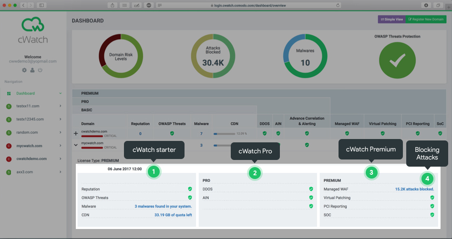Image resolution: width=452 pixels, height=239 pixels.
Task: Click the Managed WAF check in cwatchdemo.com row
Action: (x=347, y=133)
